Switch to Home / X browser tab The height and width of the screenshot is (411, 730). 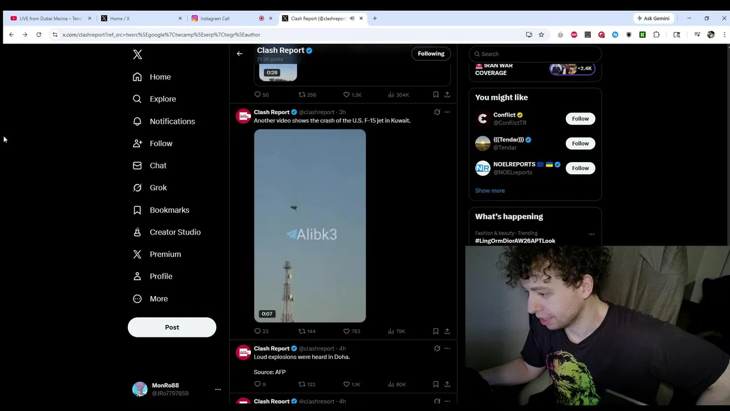[141, 18]
